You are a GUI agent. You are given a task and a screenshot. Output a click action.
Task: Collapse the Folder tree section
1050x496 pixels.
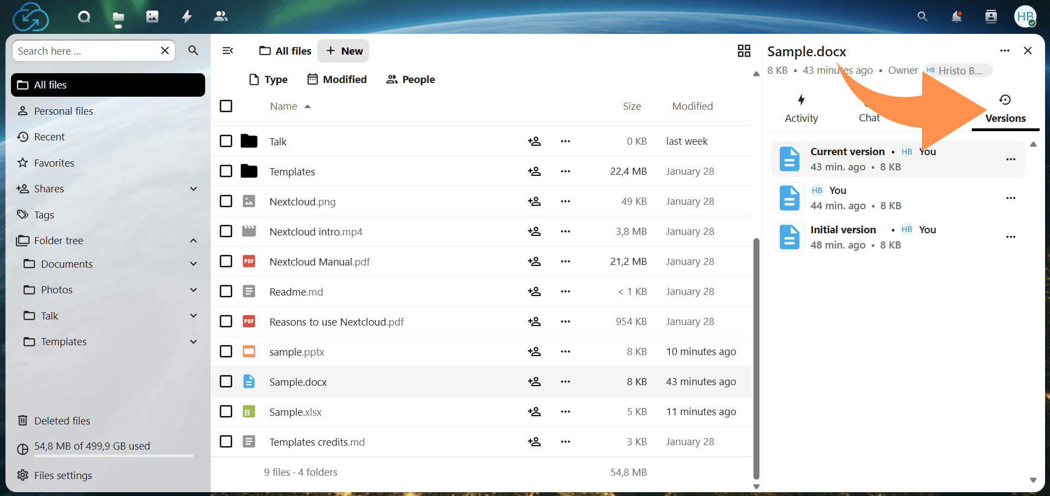193,240
